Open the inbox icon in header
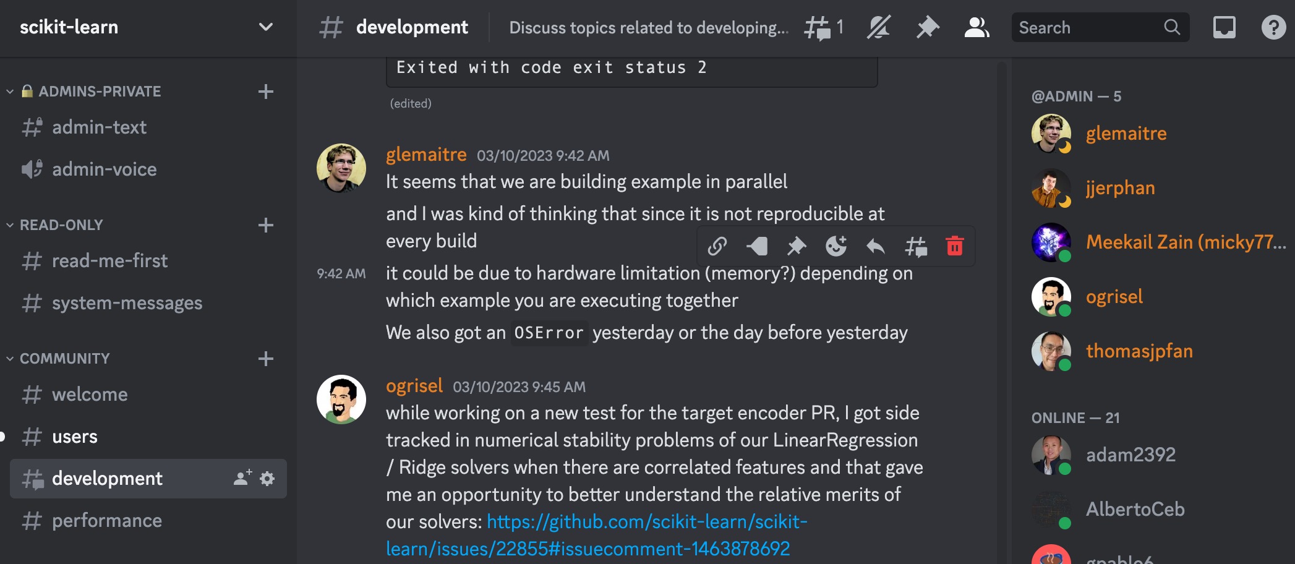Screen dimensions: 1295x564 (x=1224, y=28)
